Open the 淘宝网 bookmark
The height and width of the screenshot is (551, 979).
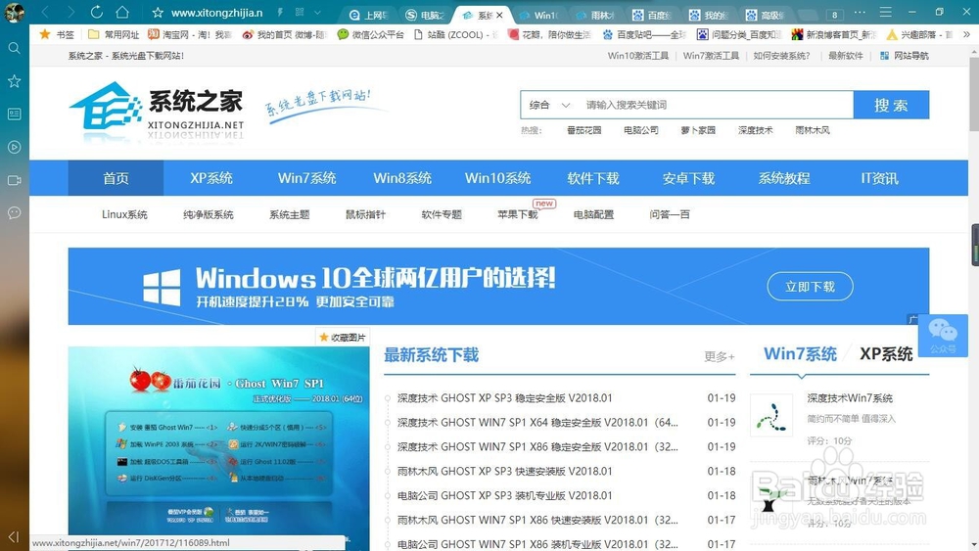[x=190, y=34]
